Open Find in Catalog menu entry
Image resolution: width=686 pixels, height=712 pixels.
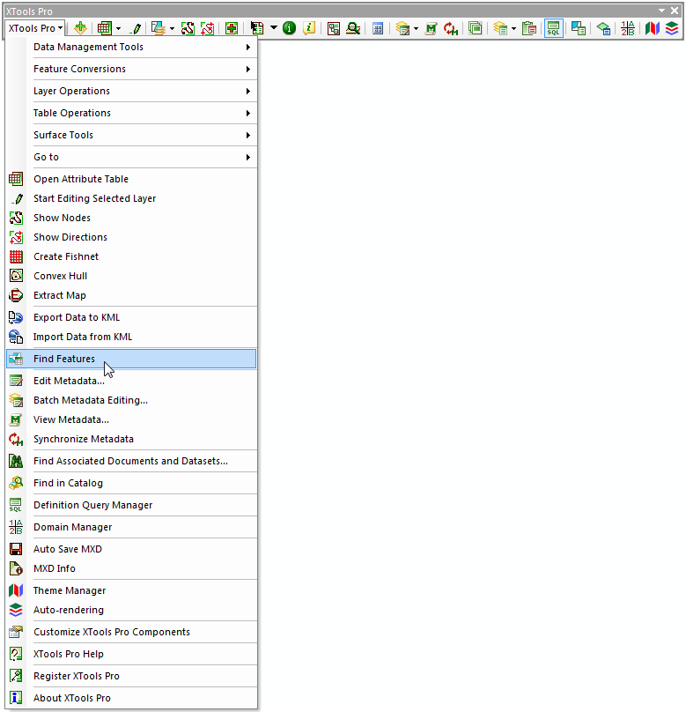131,483
